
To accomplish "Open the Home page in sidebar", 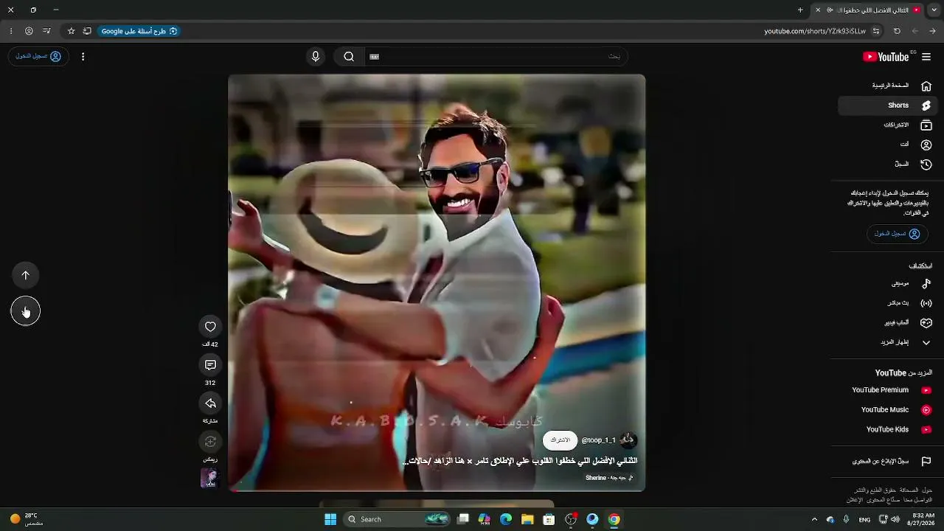I will (x=888, y=86).
